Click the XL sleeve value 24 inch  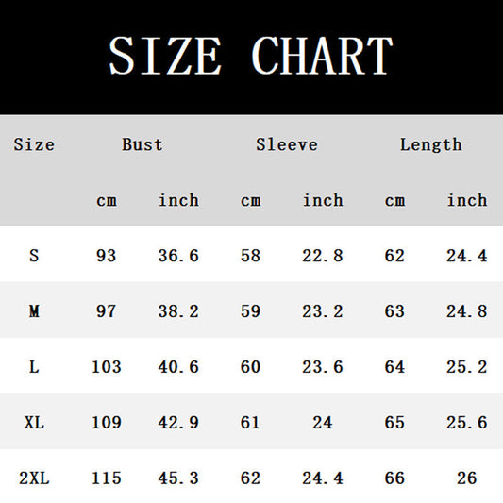pyautogui.click(x=323, y=422)
